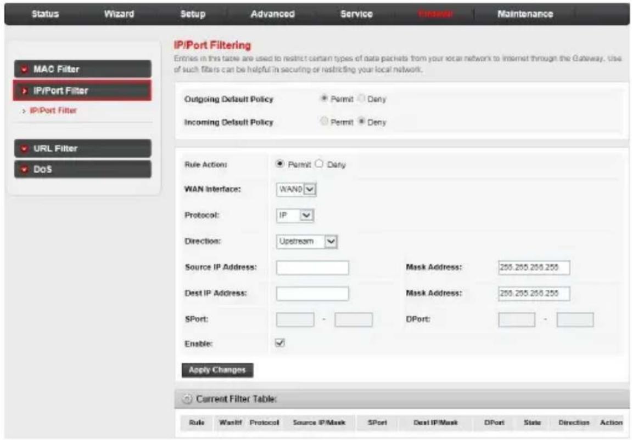Click the SPort end field
632x440 pixels.
[354, 320]
